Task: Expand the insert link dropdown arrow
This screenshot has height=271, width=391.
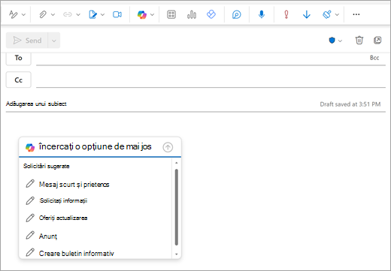Action: pyautogui.click(x=78, y=14)
